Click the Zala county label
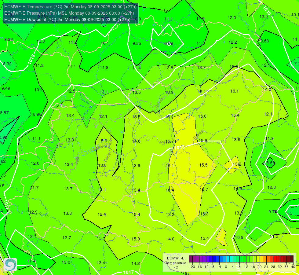Screen dimensions: 299x275 77,160
